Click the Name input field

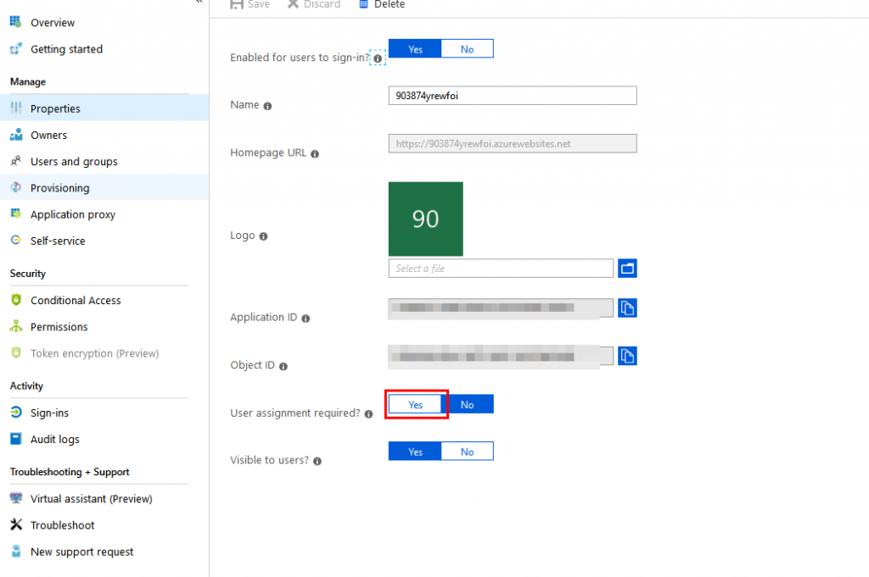point(513,96)
